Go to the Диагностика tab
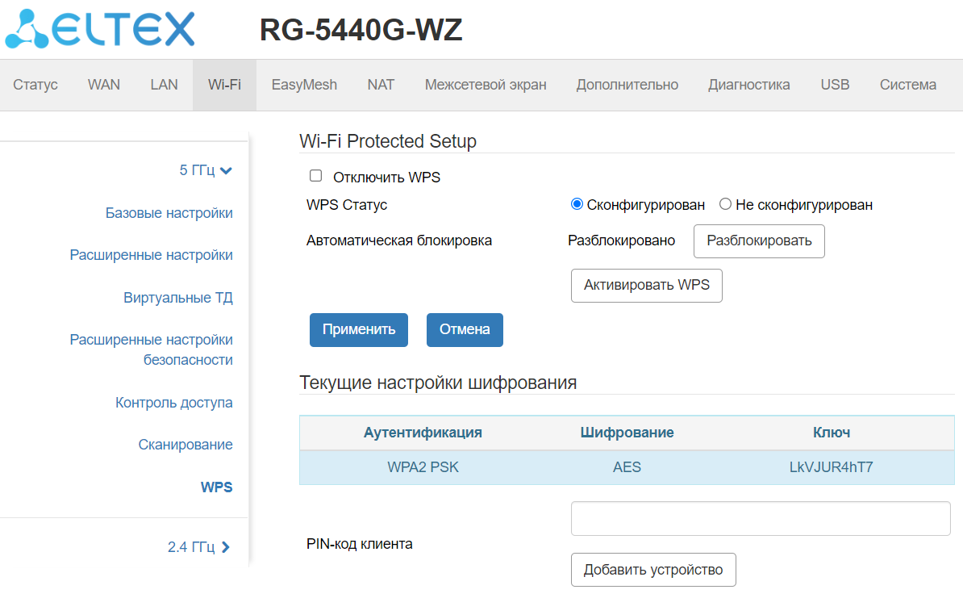963x598 pixels. click(x=748, y=85)
